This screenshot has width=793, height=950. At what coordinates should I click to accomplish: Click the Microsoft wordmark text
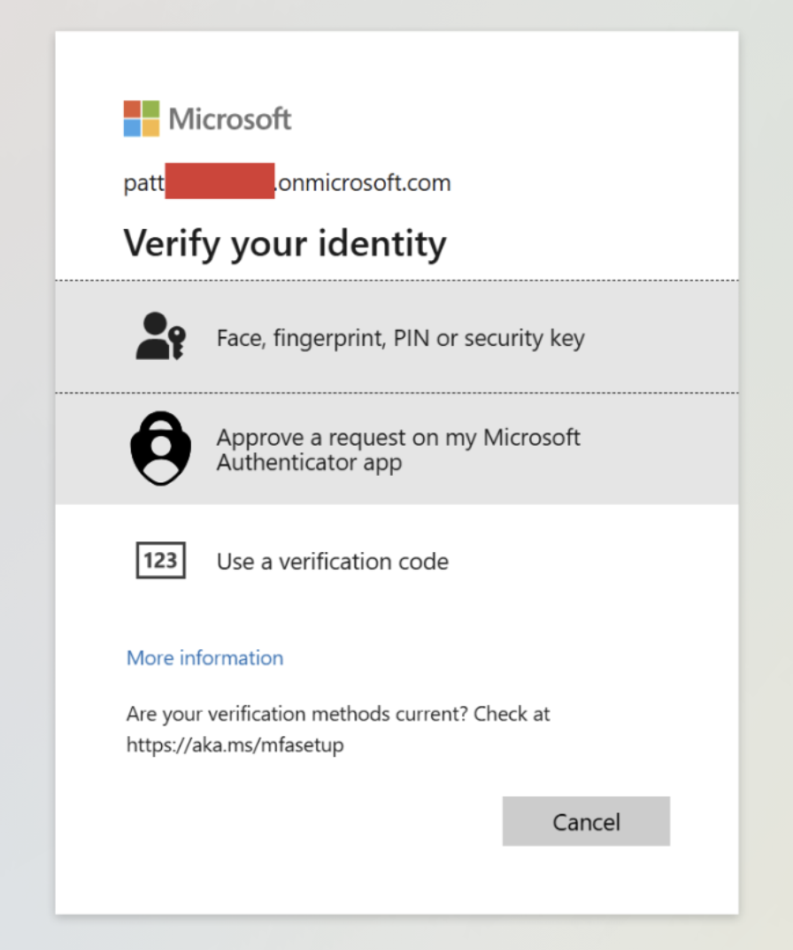click(x=229, y=119)
